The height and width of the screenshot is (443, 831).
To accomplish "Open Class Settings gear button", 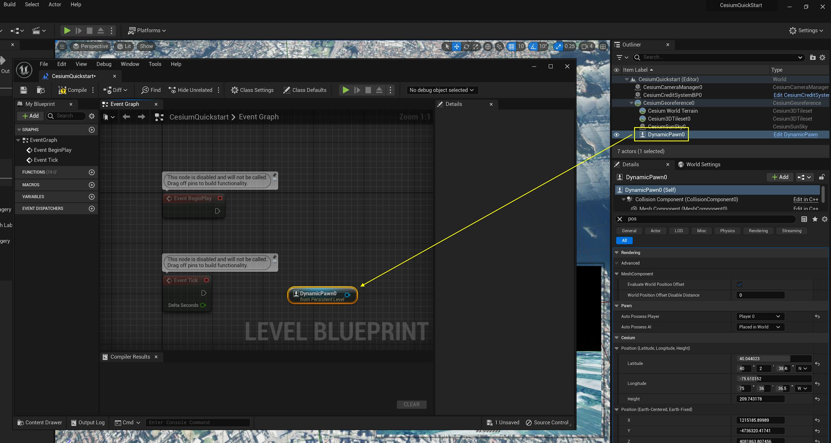I will click(252, 90).
